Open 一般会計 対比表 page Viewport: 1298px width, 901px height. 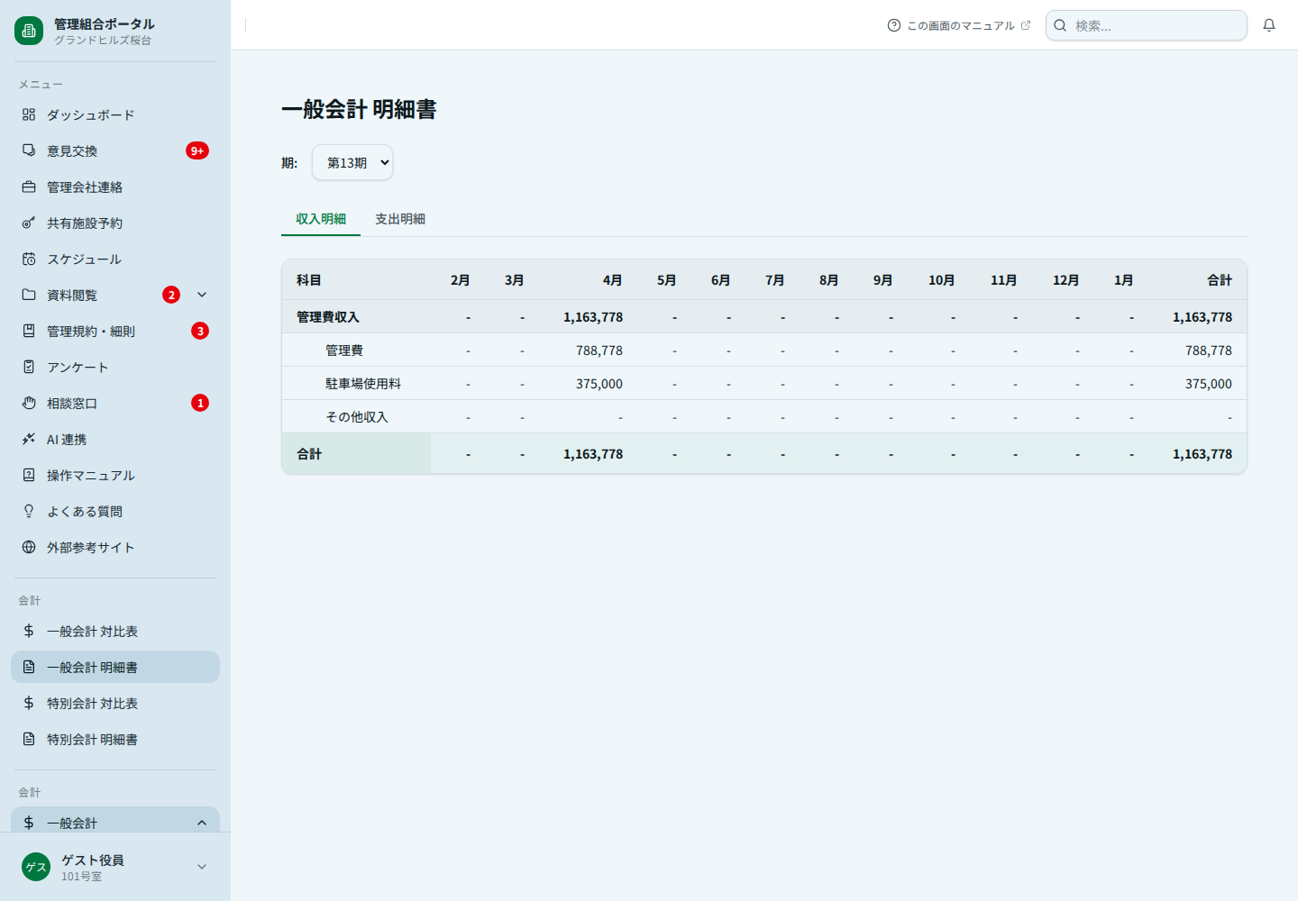click(x=115, y=631)
